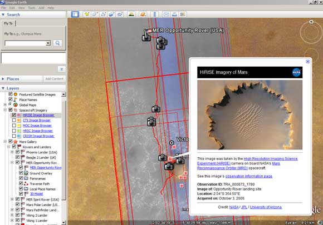
Task: Select the Add Polygon tool
Action: pyautogui.click(x=95, y=14)
